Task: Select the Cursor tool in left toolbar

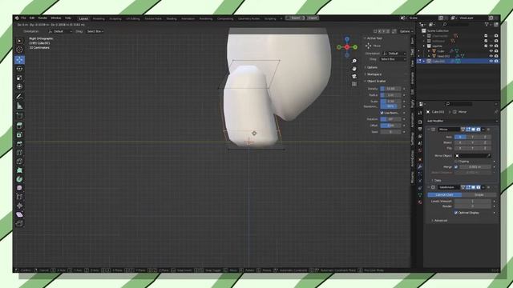Action: pos(19,50)
